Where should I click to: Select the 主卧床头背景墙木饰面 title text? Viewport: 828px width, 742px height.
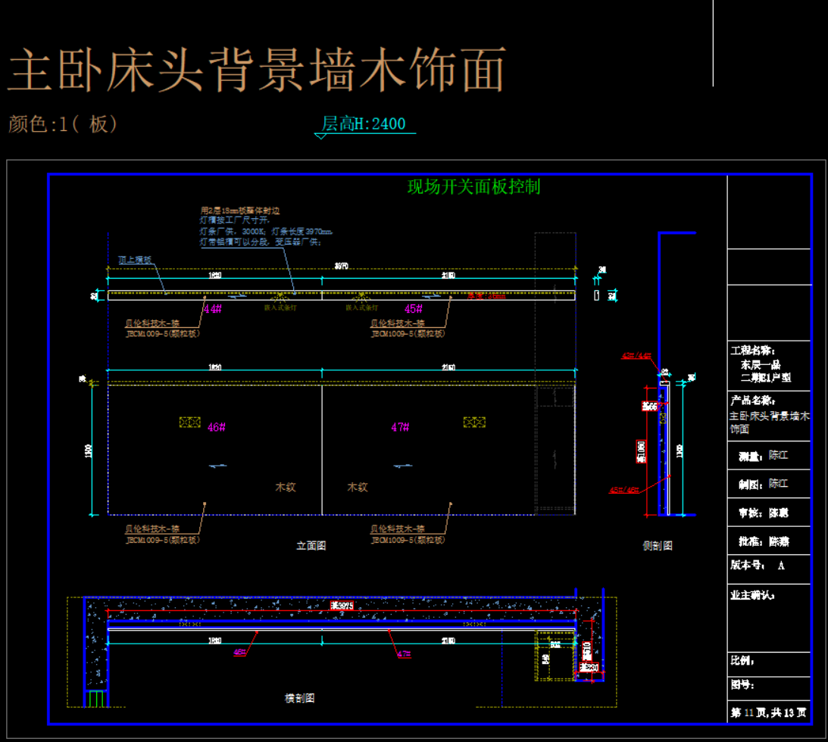pos(256,70)
